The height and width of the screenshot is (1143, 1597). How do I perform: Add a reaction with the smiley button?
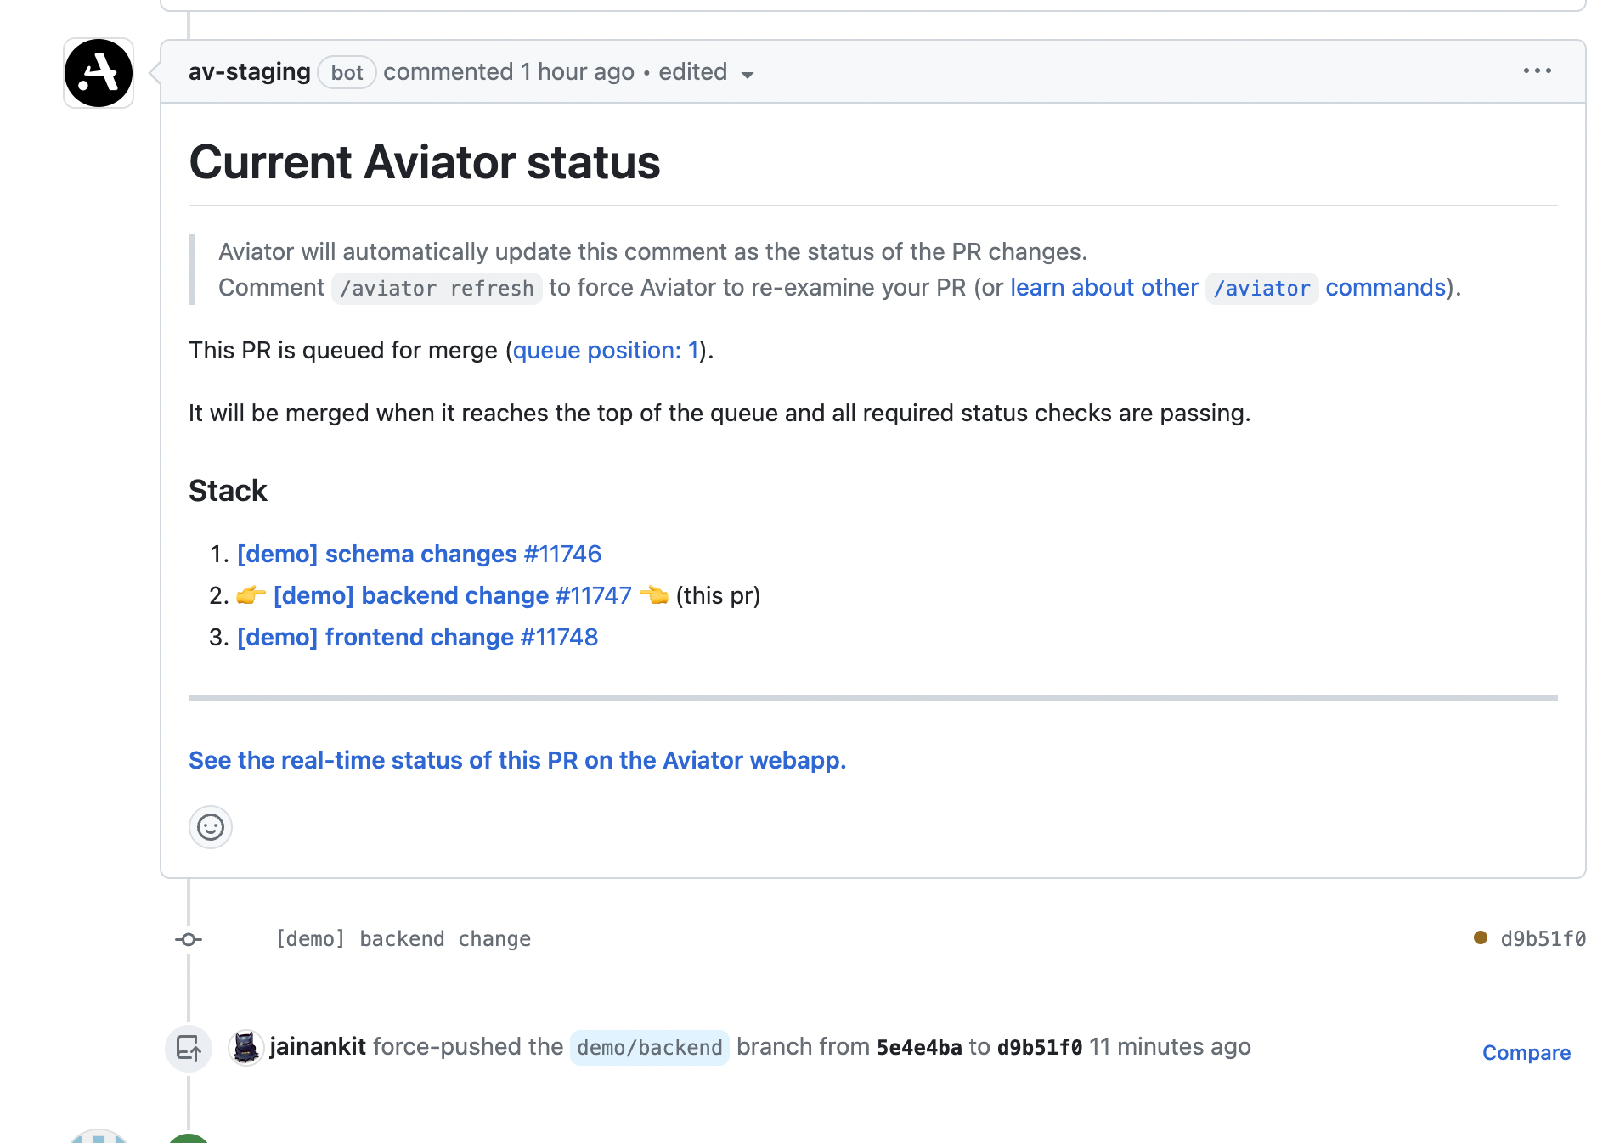point(211,827)
